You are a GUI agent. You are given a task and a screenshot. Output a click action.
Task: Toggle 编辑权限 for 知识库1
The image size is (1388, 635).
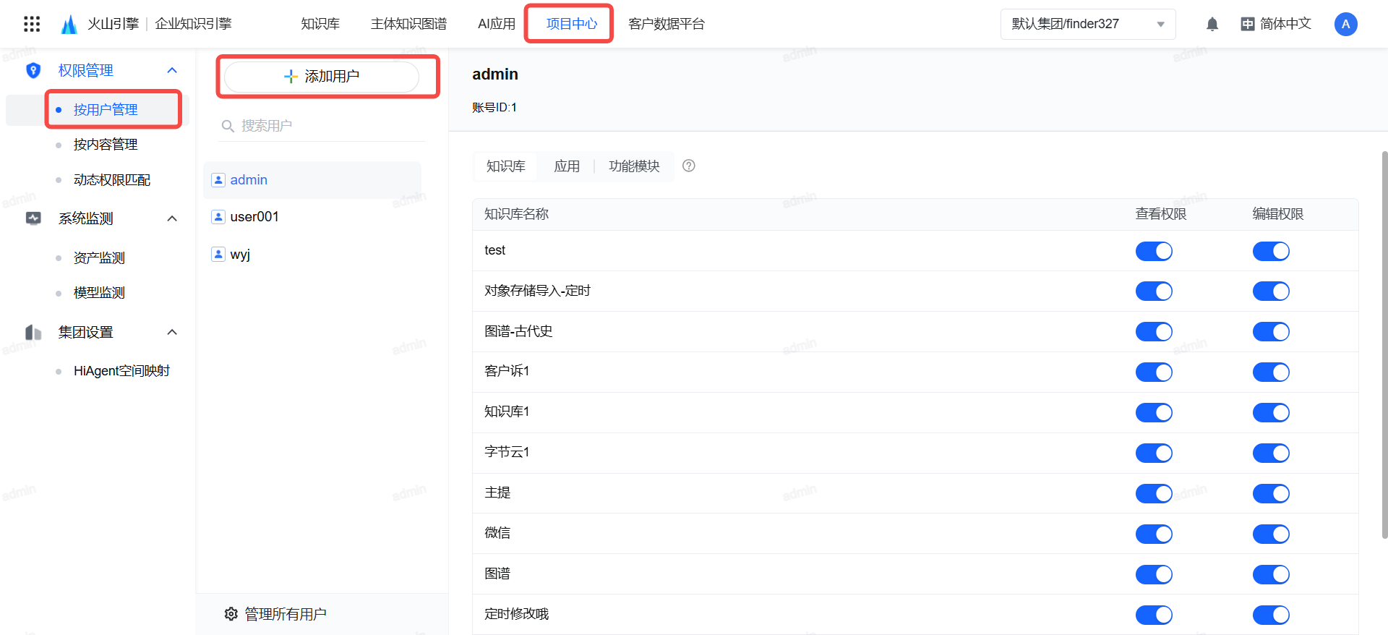coord(1271,413)
